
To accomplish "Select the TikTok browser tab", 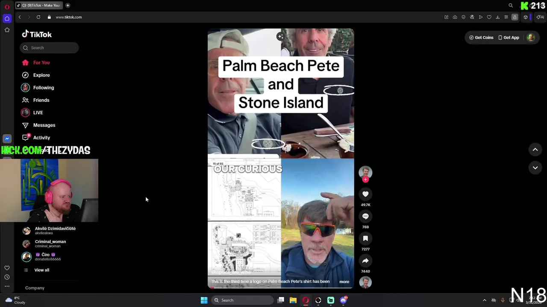I will [x=38, y=6].
